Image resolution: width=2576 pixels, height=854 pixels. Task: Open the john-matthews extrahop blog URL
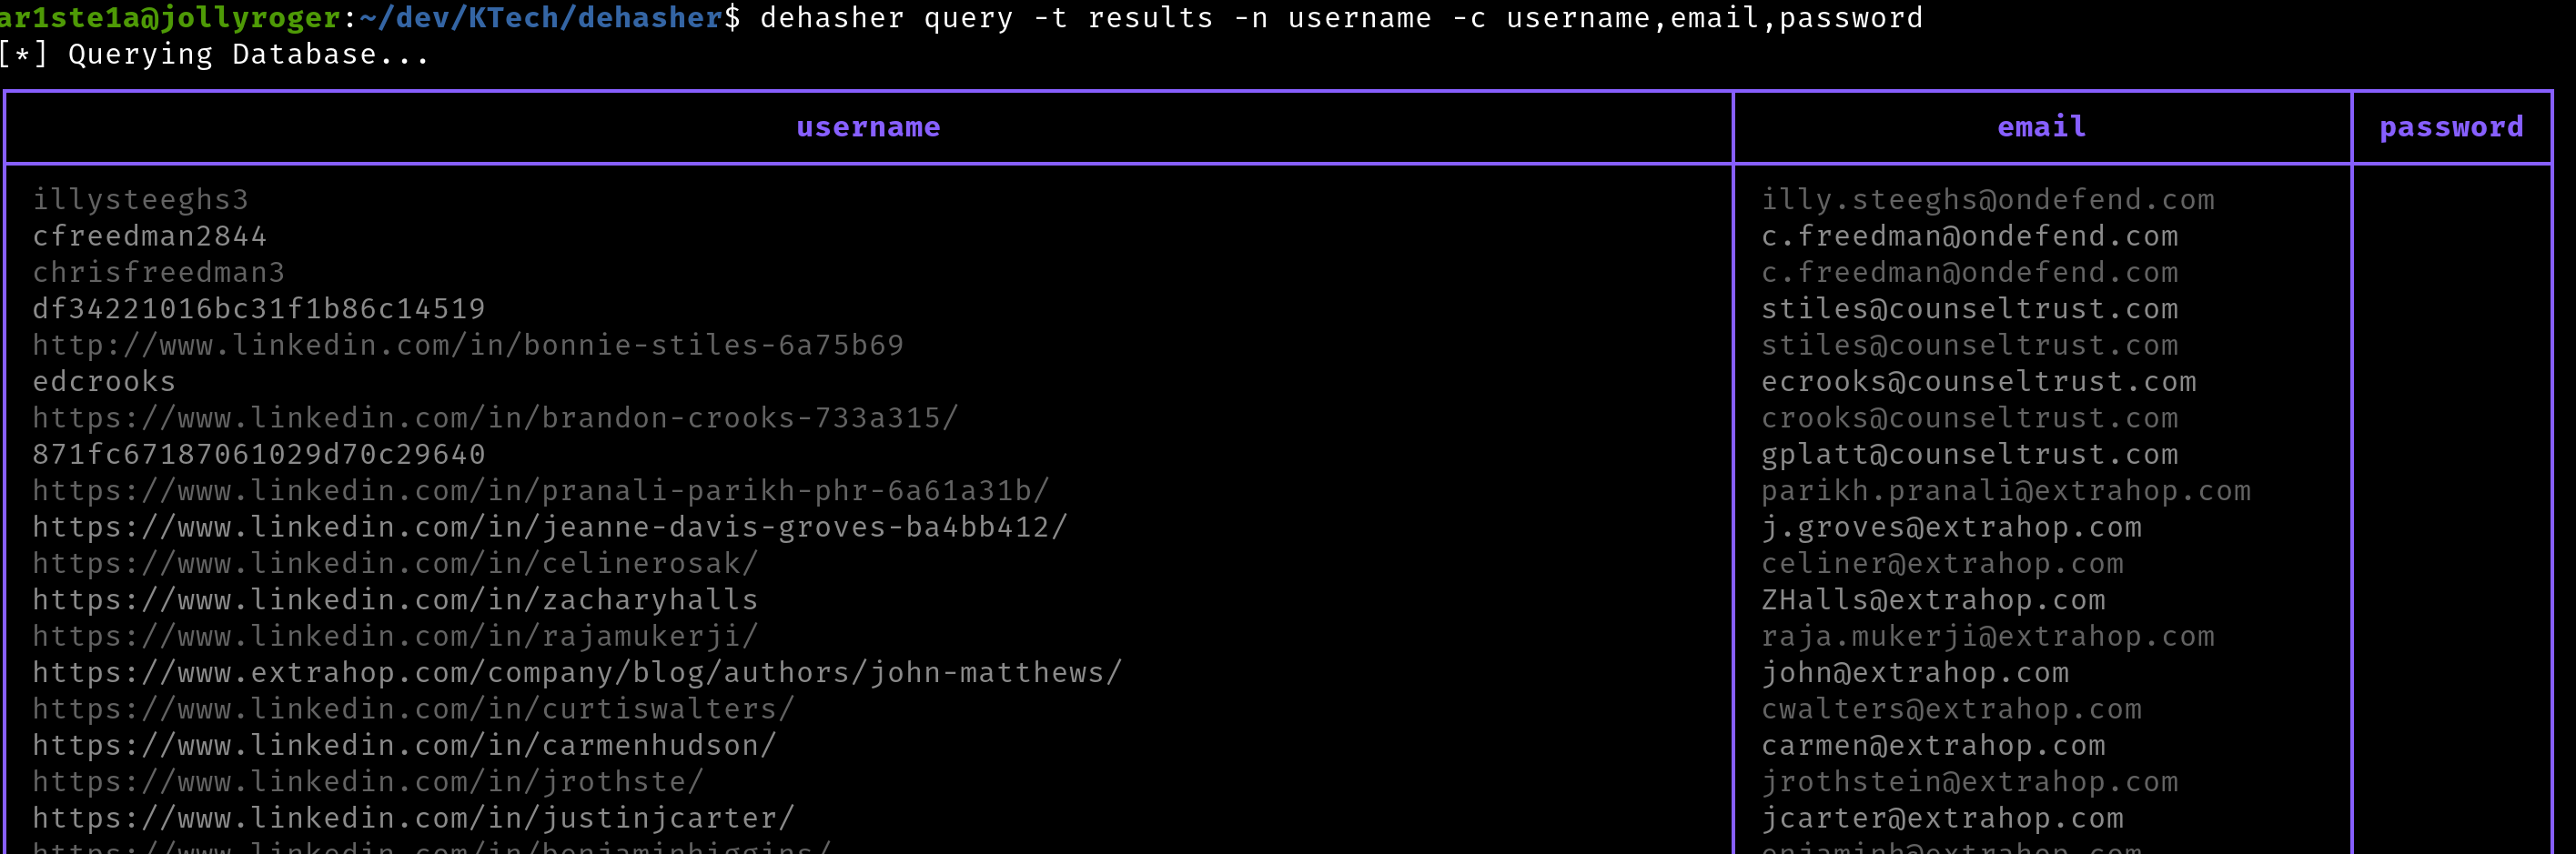coord(578,673)
